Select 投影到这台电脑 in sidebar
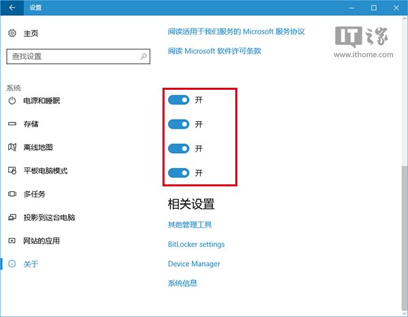Image resolution: width=408 pixels, height=317 pixels. (x=49, y=217)
